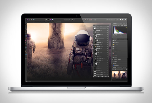The width and height of the screenshot is (152, 103).
Task: Switch to the History panel tab
Action: [121, 68]
